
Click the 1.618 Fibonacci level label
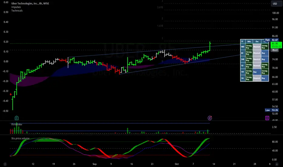(160, 26)
